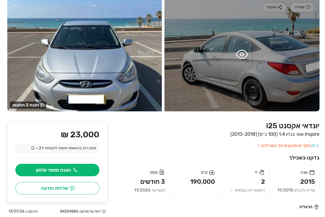Click the chat bubble icon for messaging
This screenshot has width=325, height=217.
72,188
